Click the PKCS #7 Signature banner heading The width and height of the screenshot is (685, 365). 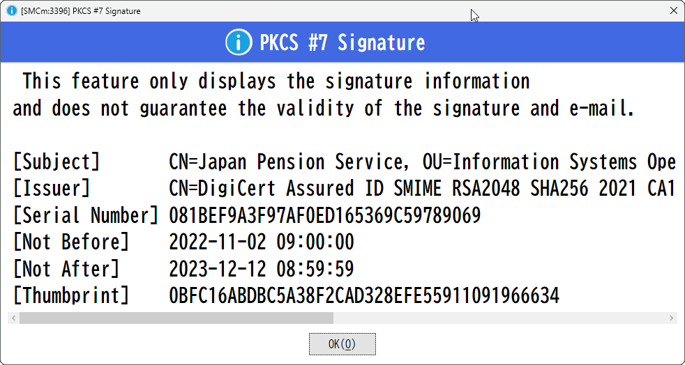tap(342, 42)
